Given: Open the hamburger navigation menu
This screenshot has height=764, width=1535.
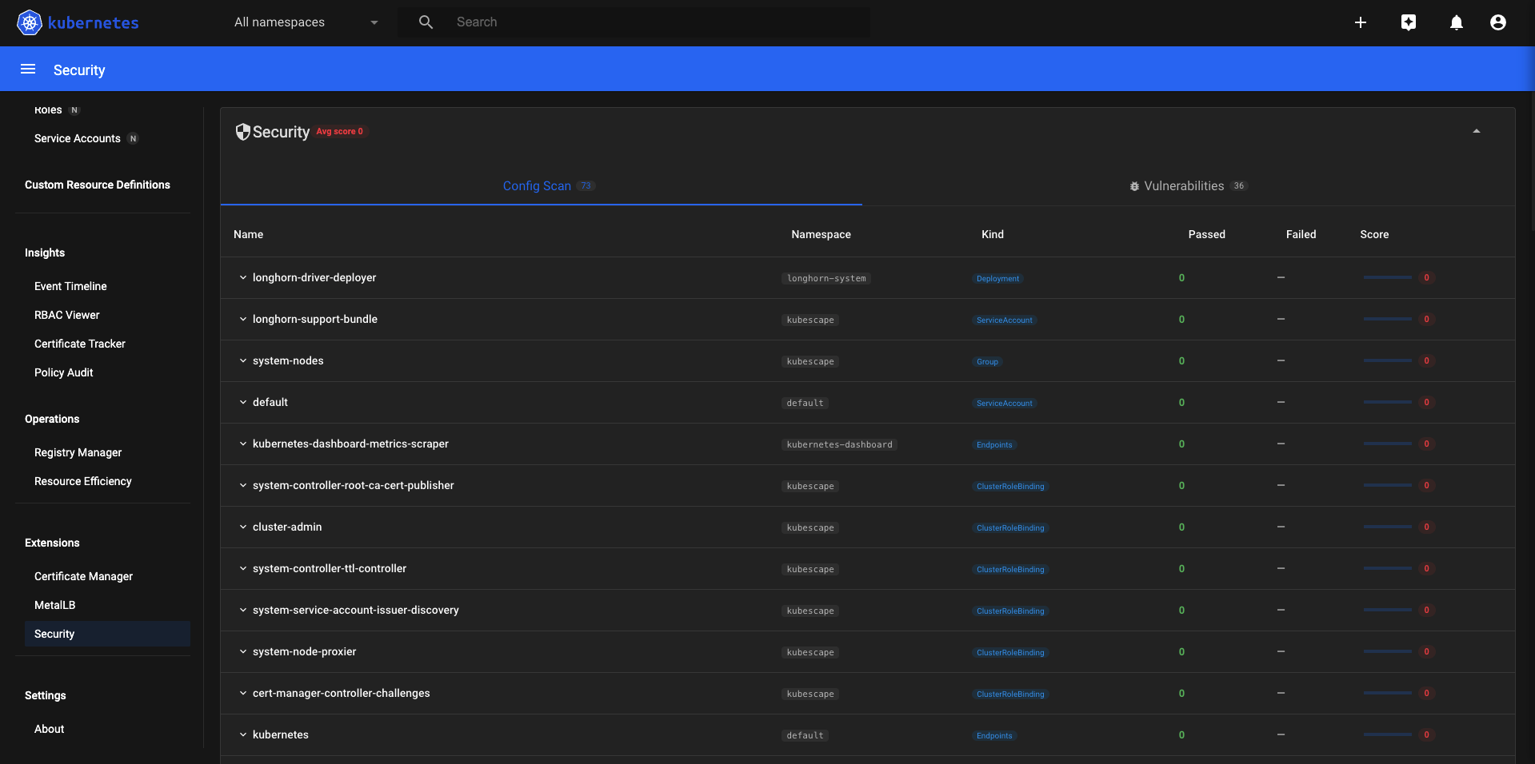Looking at the screenshot, I should (28, 70).
